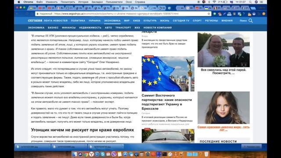Open the Жизнь section
This screenshot has width=281, height=158.
(x=165, y=21)
